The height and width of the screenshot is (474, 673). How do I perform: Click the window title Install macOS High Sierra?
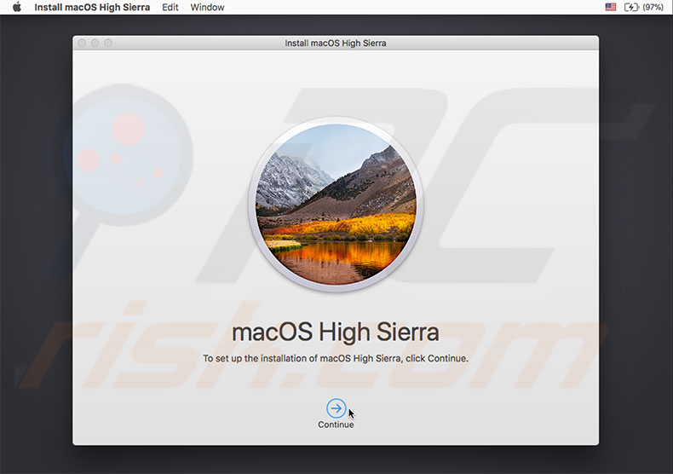click(x=336, y=43)
